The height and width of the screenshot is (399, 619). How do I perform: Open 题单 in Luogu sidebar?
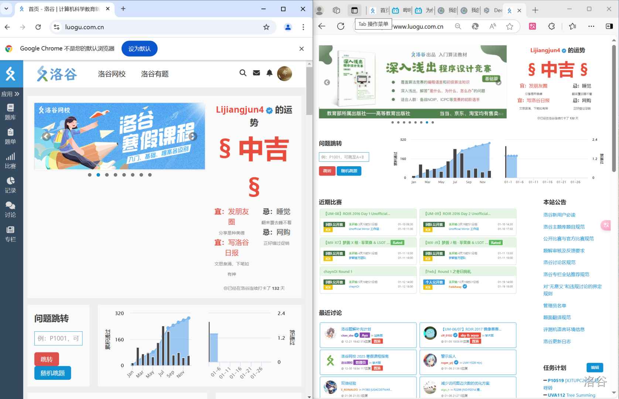pyautogui.click(x=10, y=136)
